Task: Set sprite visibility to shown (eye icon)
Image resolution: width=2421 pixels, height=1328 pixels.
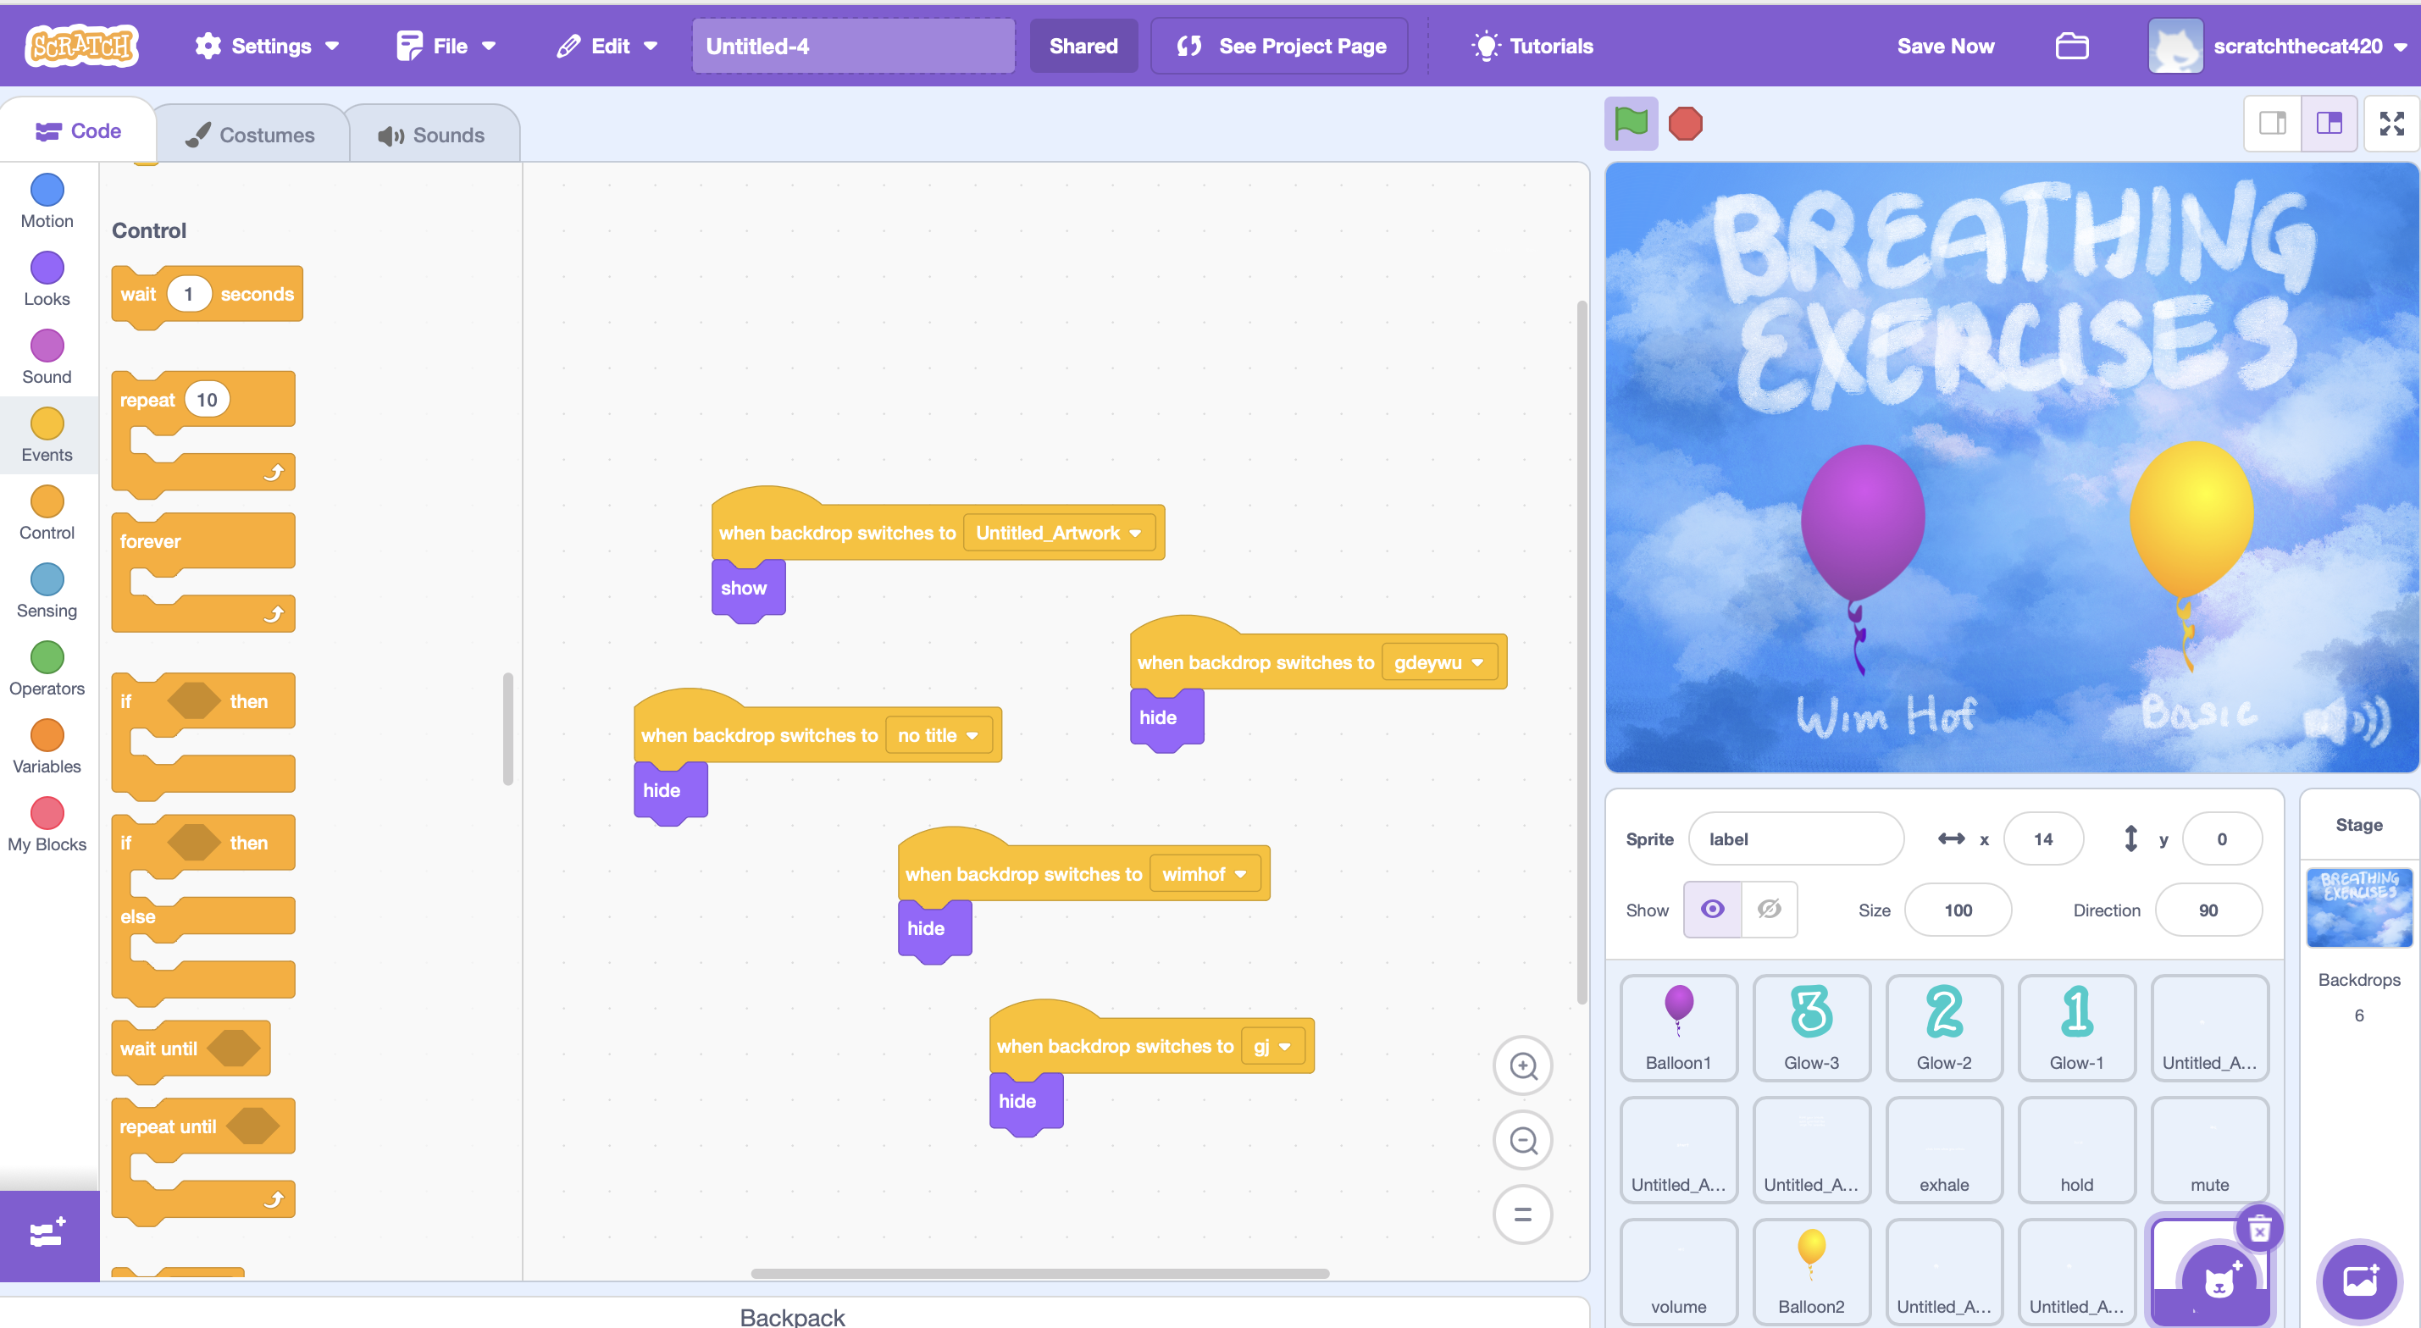Action: 1711,909
